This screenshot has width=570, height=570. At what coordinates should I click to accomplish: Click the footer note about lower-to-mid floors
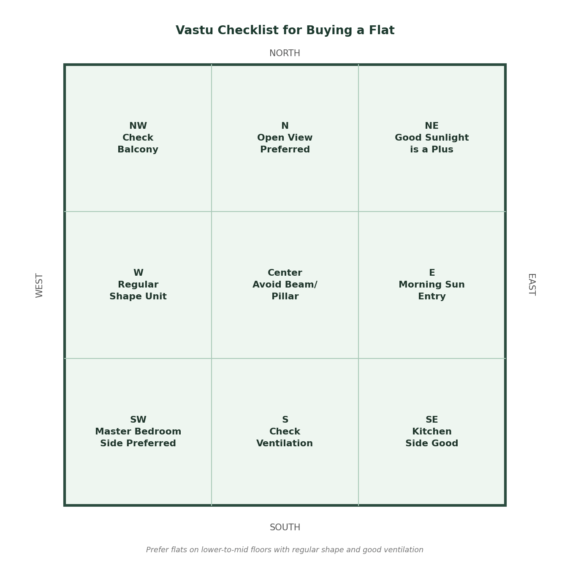[x=285, y=550]
